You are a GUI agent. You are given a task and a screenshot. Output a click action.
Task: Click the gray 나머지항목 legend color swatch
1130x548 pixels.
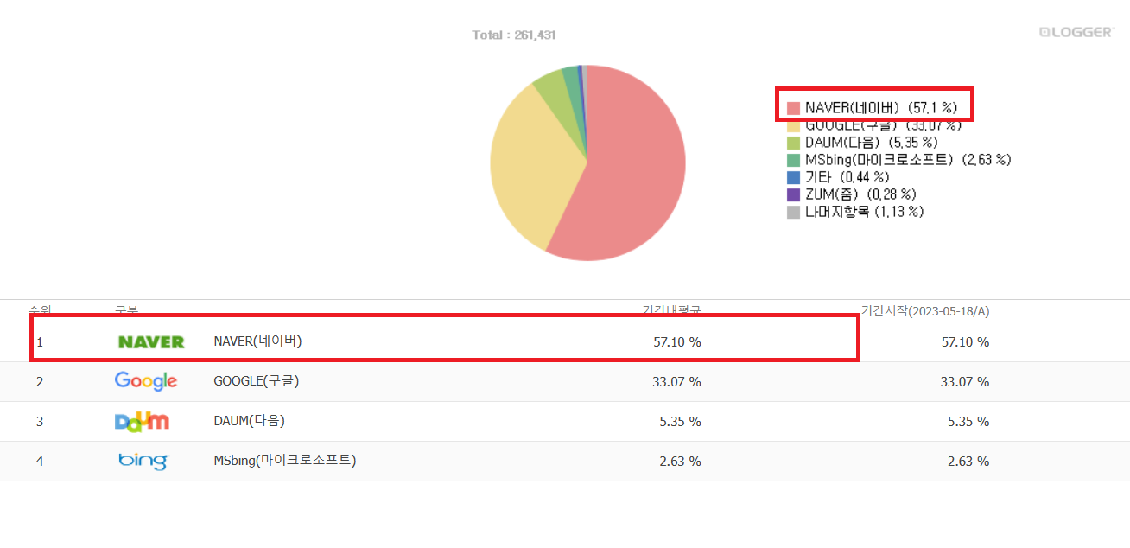pyautogui.click(x=793, y=212)
